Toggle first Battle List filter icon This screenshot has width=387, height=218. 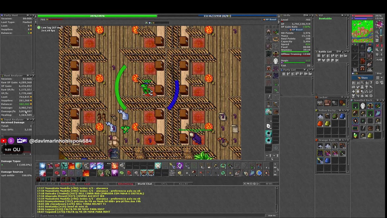[x=319, y=56]
